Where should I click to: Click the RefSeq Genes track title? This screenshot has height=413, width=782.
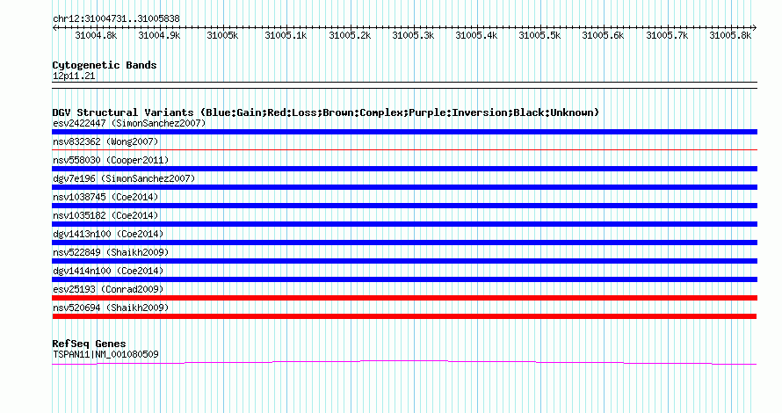[89, 344]
